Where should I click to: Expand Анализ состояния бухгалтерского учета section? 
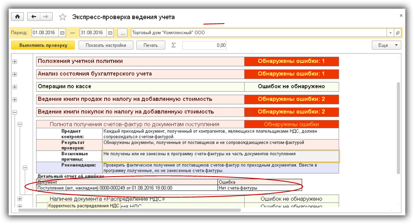[x=15, y=74]
